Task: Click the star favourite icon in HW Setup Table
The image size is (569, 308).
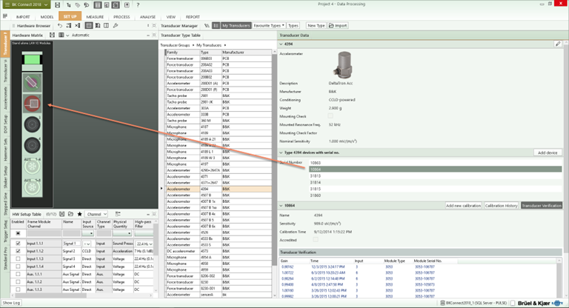Action: coord(79,214)
